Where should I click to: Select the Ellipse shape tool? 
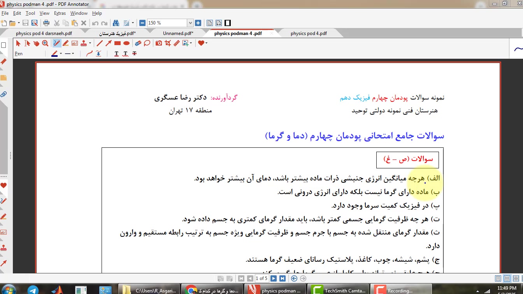[x=126, y=43]
